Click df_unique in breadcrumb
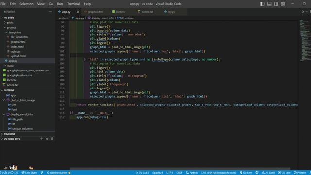Screen dimensions: 311x175 pos(127,18)
